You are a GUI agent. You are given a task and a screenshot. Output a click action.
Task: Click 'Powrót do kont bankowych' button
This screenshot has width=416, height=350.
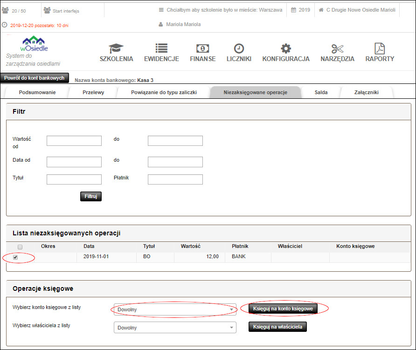pos(35,78)
